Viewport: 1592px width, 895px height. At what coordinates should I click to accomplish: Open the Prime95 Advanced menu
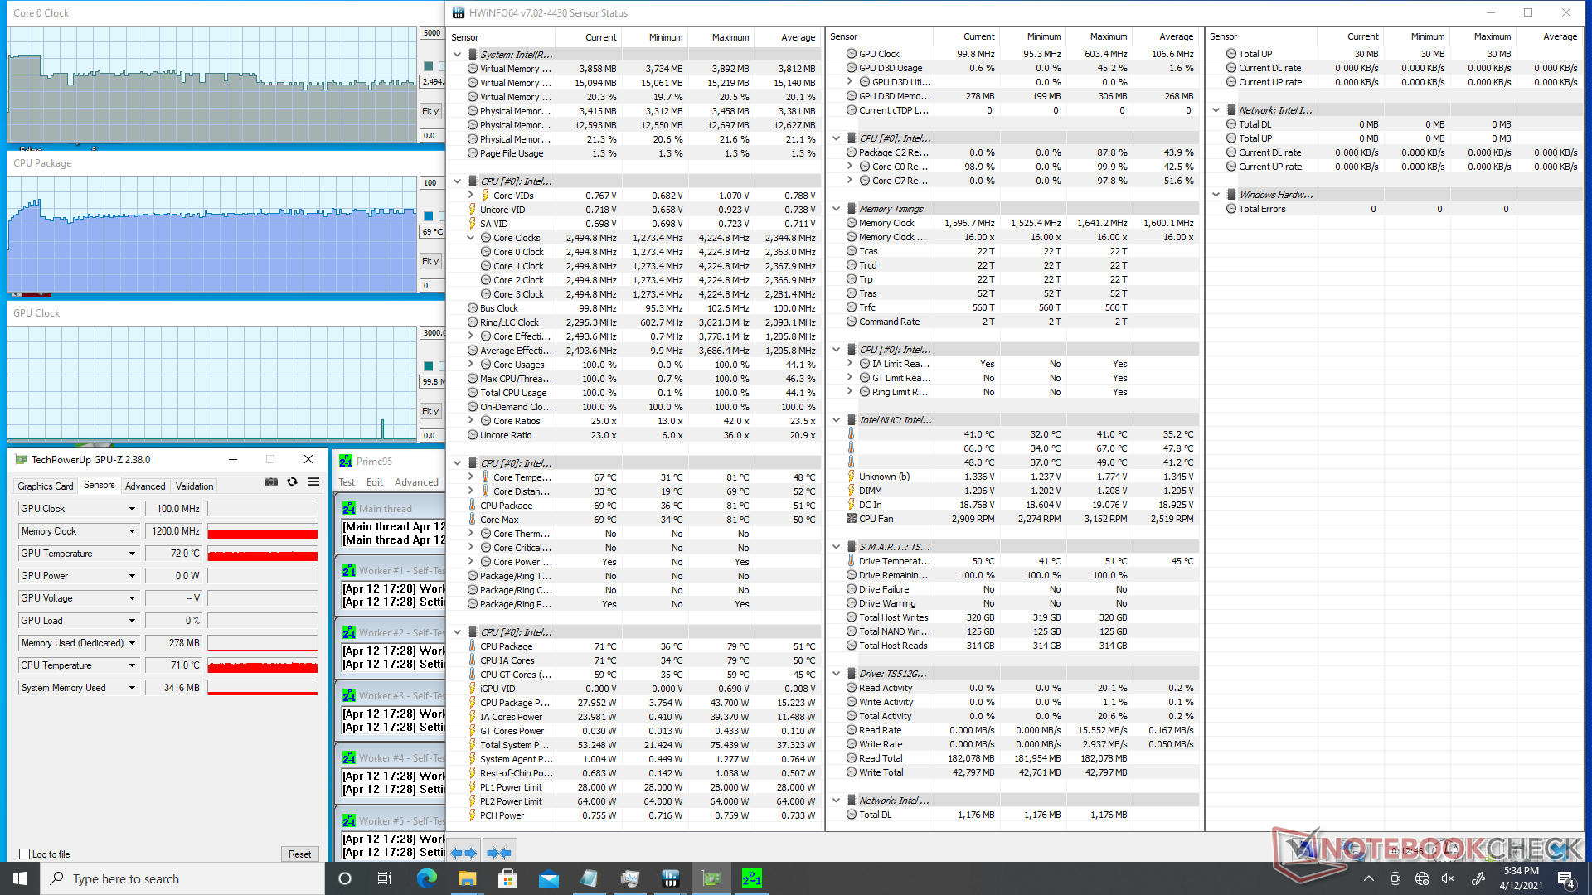tap(416, 482)
